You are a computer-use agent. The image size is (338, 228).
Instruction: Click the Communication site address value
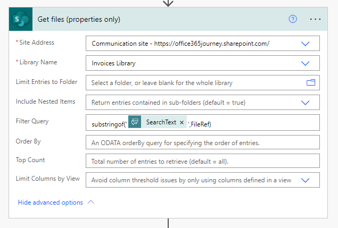(x=180, y=44)
